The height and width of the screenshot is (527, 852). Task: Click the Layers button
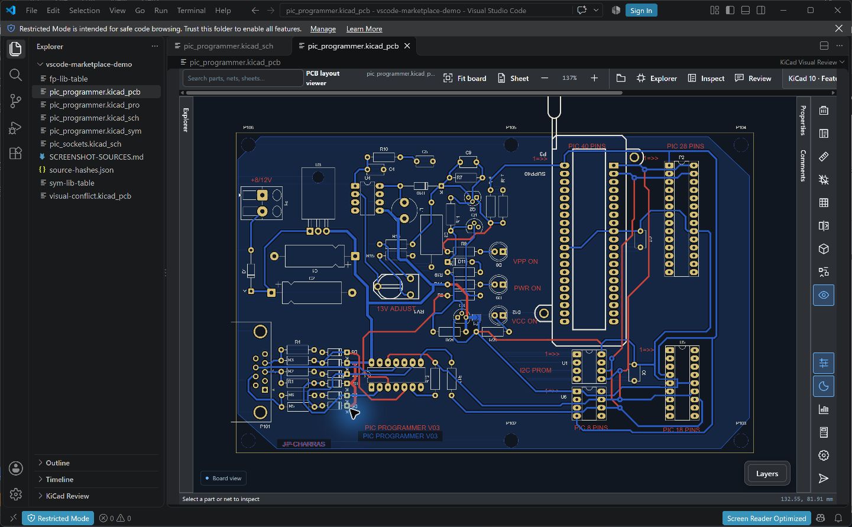point(767,473)
